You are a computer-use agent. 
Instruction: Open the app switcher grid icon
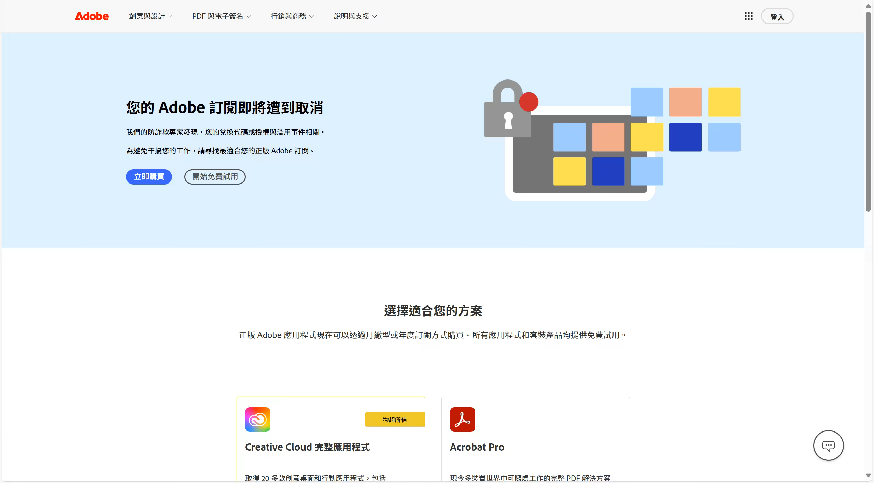point(748,16)
